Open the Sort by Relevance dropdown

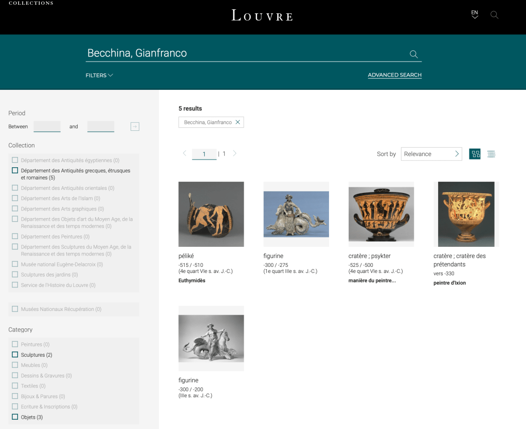coord(431,154)
